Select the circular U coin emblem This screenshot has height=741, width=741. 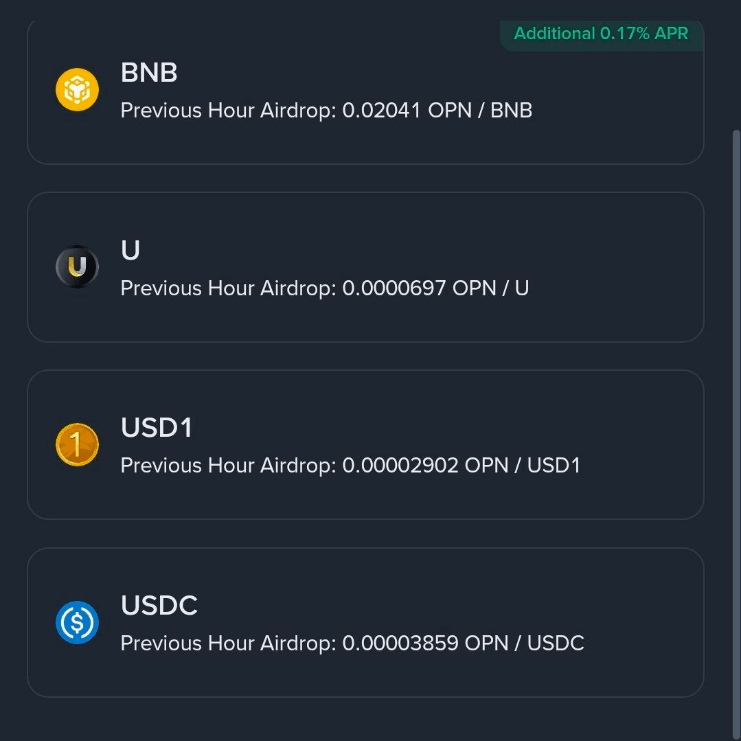(x=77, y=266)
